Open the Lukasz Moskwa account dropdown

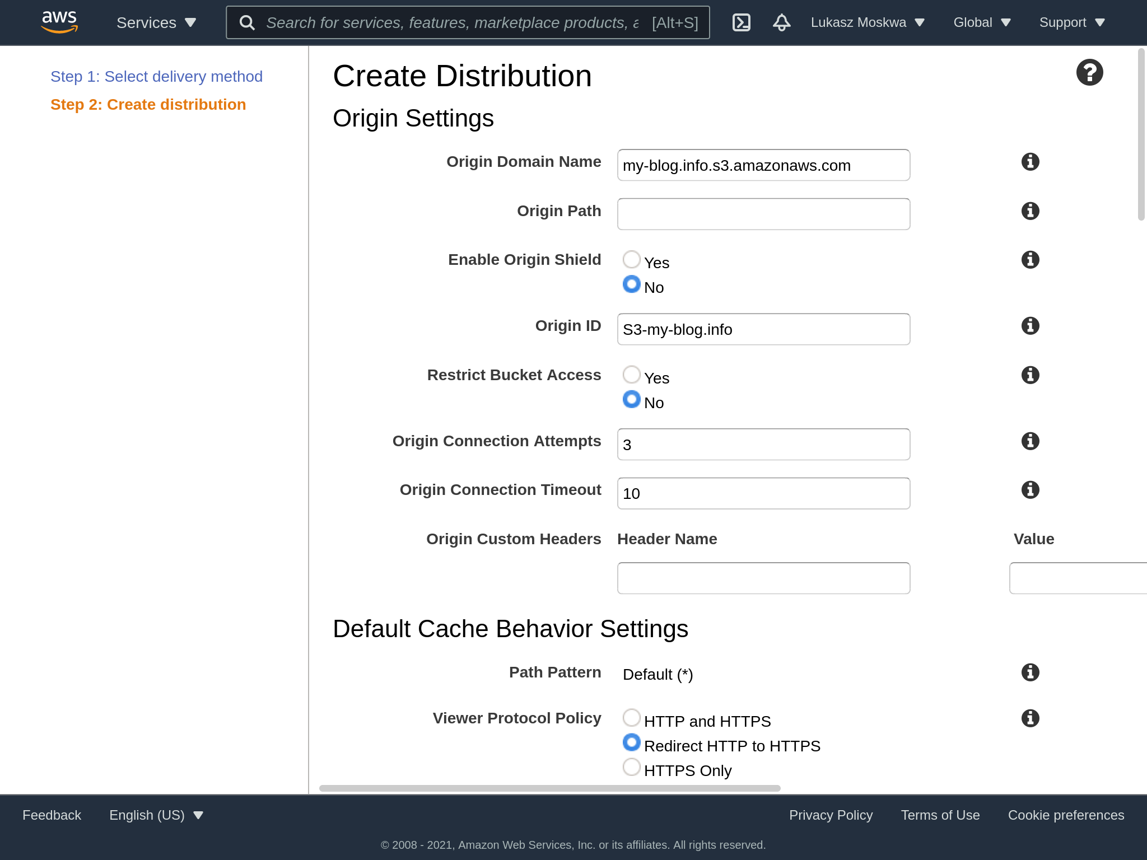(x=867, y=22)
